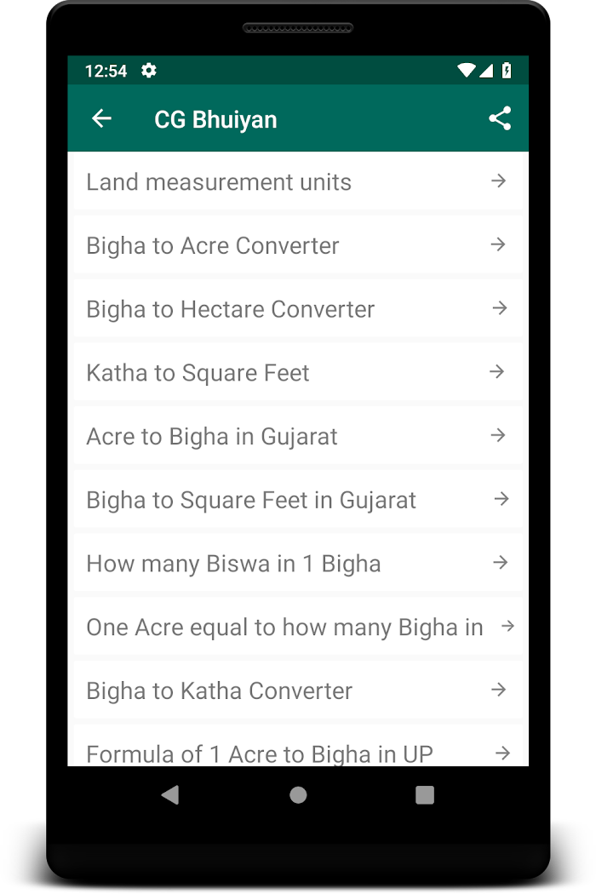Tap the Android home circle button
Image resolution: width=596 pixels, height=894 pixels.
pyautogui.click(x=298, y=794)
